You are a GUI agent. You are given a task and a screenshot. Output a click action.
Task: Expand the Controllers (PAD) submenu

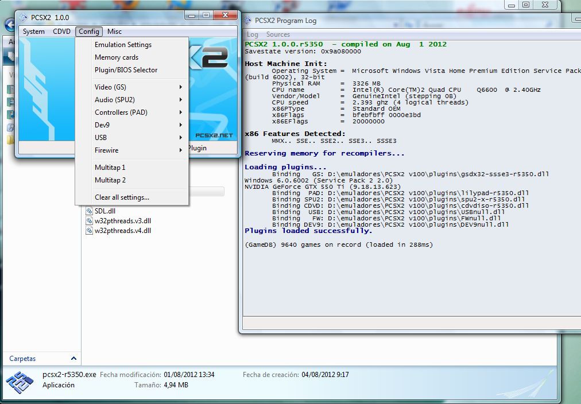[x=132, y=112]
